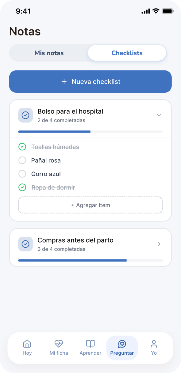Mark Gorro azul as completed
This screenshot has width=181, height=373.
click(x=22, y=174)
